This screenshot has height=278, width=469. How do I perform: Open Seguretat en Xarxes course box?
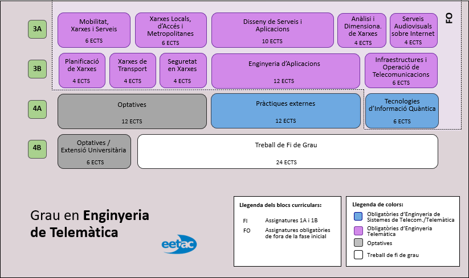point(182,70)
